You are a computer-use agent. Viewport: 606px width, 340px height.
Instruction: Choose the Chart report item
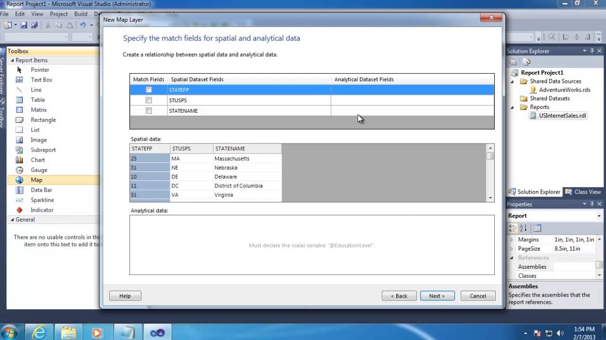click(38, 160)
